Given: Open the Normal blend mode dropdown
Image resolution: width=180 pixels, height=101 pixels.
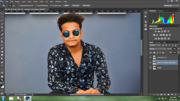Looking at the screenshot, I should pos(157,49).
